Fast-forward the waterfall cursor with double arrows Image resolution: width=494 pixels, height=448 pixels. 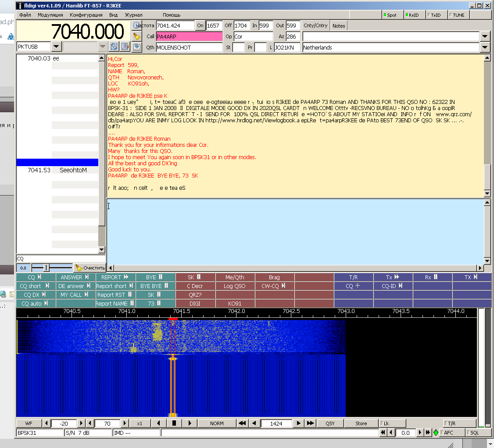(310, 423)
